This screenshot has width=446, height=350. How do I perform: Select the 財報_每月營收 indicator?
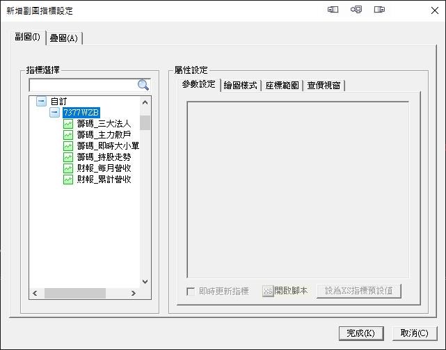point(104,168)
